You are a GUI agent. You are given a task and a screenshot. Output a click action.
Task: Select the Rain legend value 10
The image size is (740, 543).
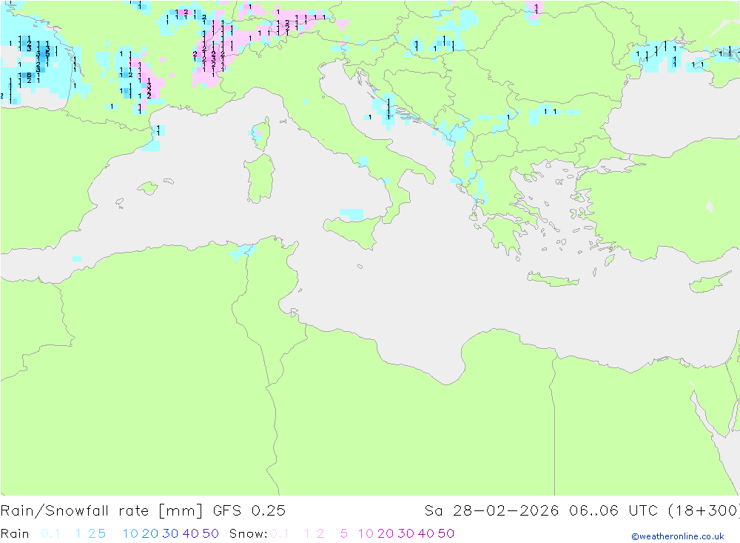[x=130, y=533]
